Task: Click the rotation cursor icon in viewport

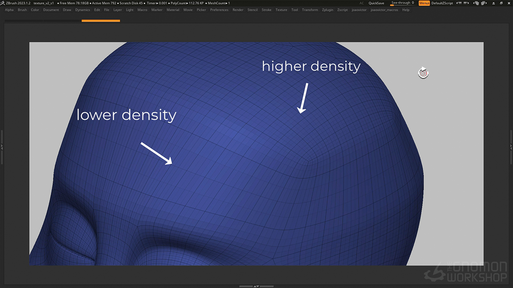Action: point(423,73)
